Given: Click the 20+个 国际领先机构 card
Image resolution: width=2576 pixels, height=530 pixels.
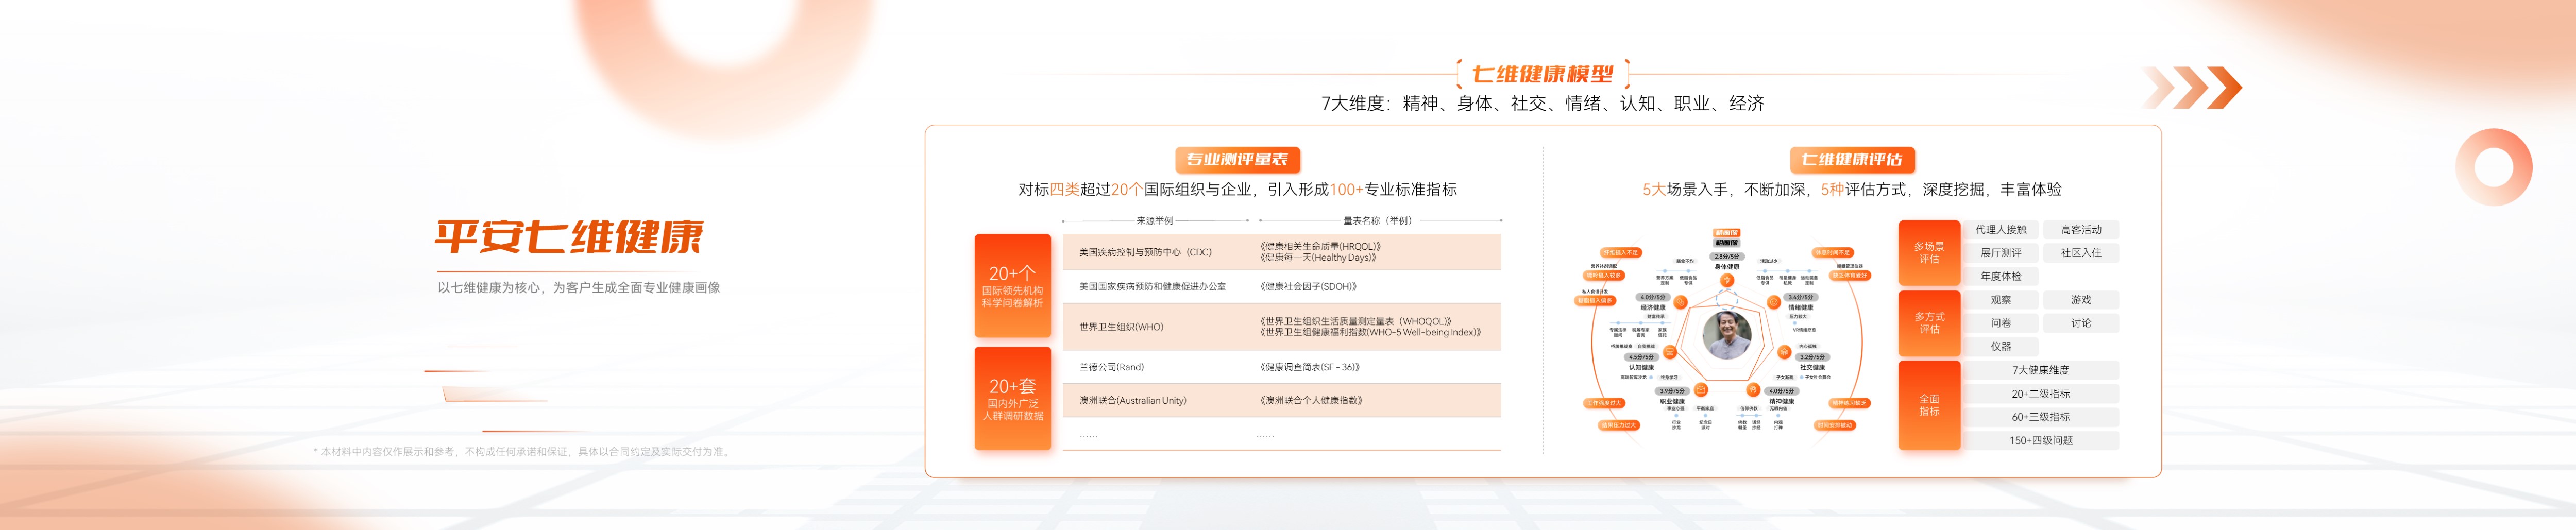Looking at the screenshot, I should (1012, 286).
